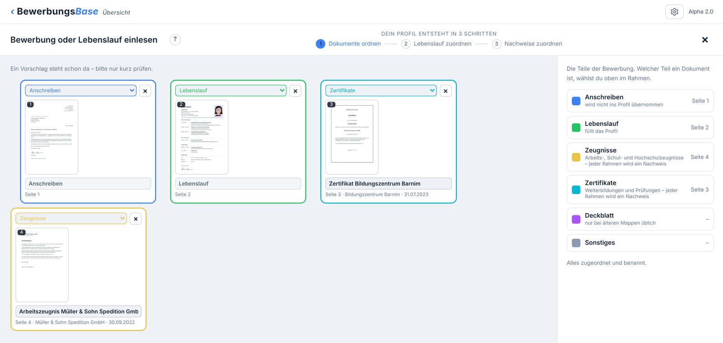The width and height of the screenshot is (723, 343).
Task: Close the import dialog with the X
Action: [704, 40]
